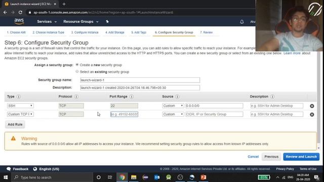This screenshot has height=182, width=324.
Task: Select an existing security group radio
Action: [77, 71]
